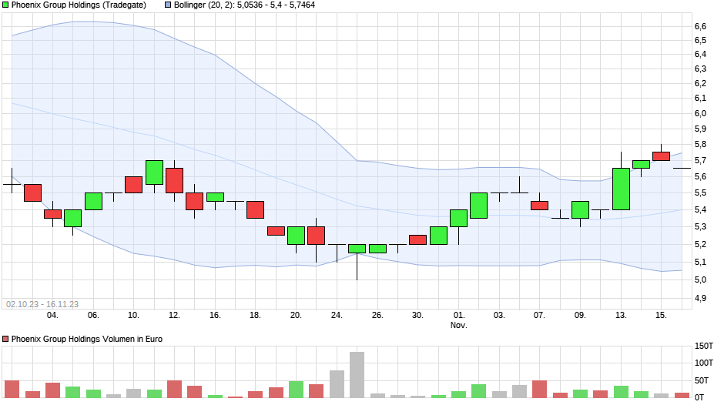This screenshot has height=405, width=724.
Task: Click the Phoenix Group Holdings Volumen in Euro label
Action: 87,339
